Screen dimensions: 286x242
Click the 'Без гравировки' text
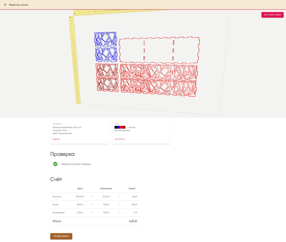click(x=123, y=130)
